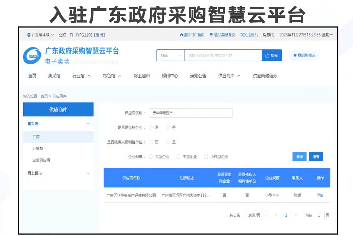Click the 返回卖场首页 store icon

click(211, 35)
